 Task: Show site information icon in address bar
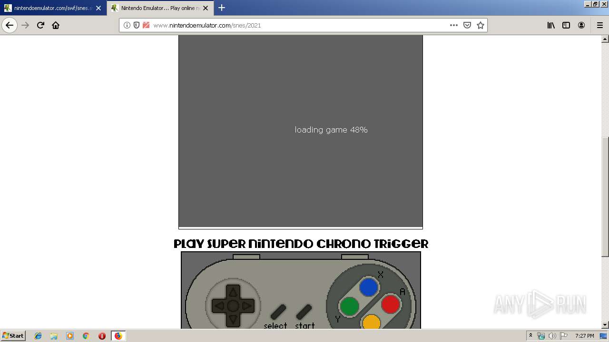(127, 25)
